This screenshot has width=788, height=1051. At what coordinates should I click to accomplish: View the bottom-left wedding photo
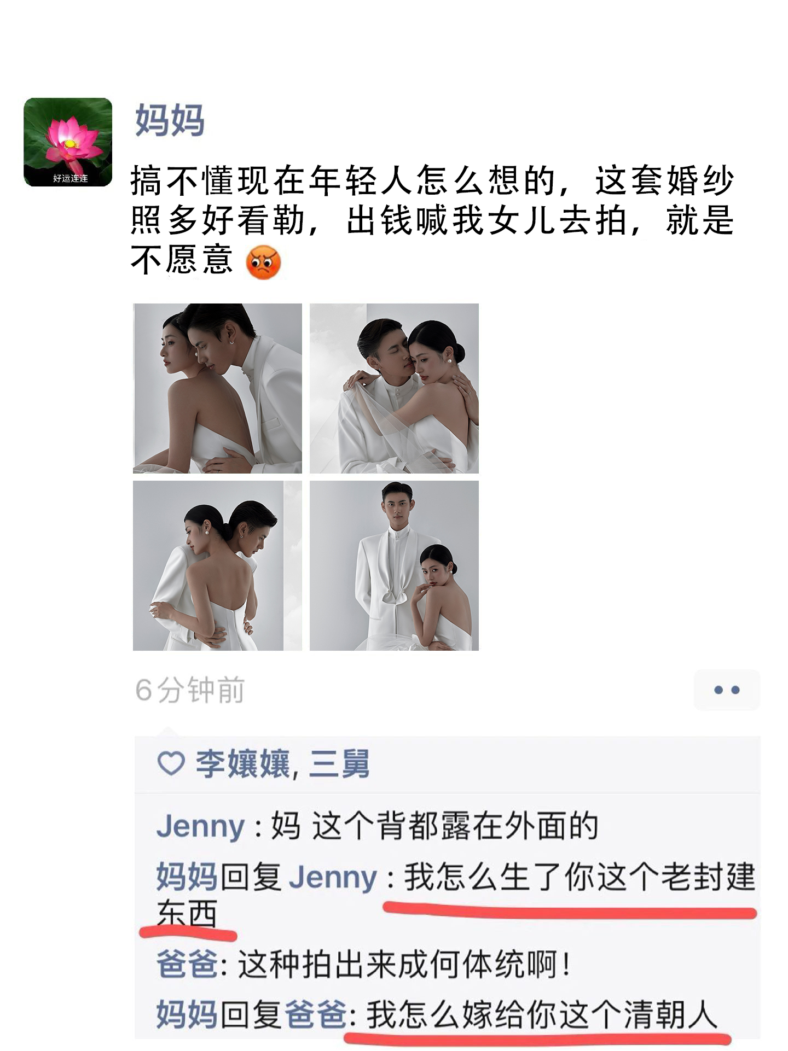point(217,565)
